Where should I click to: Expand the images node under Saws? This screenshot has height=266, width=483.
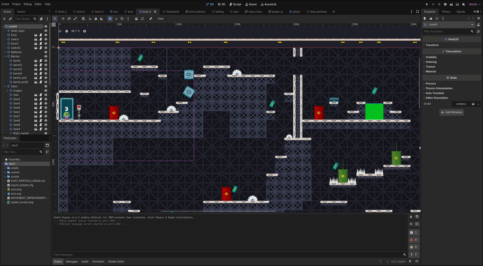8,91
